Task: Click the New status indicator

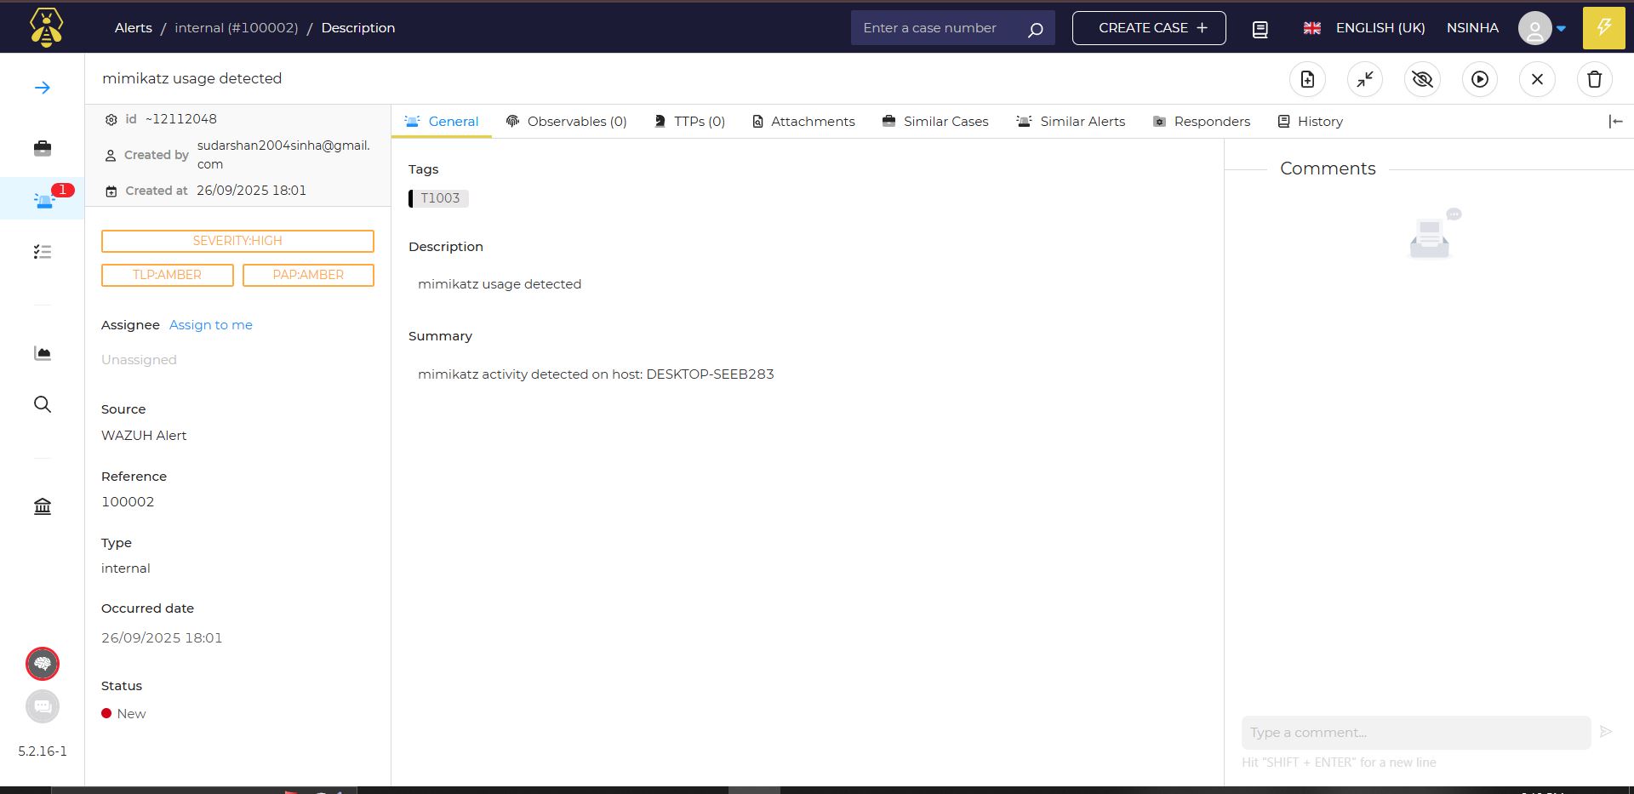Action: tap(124, 714)
